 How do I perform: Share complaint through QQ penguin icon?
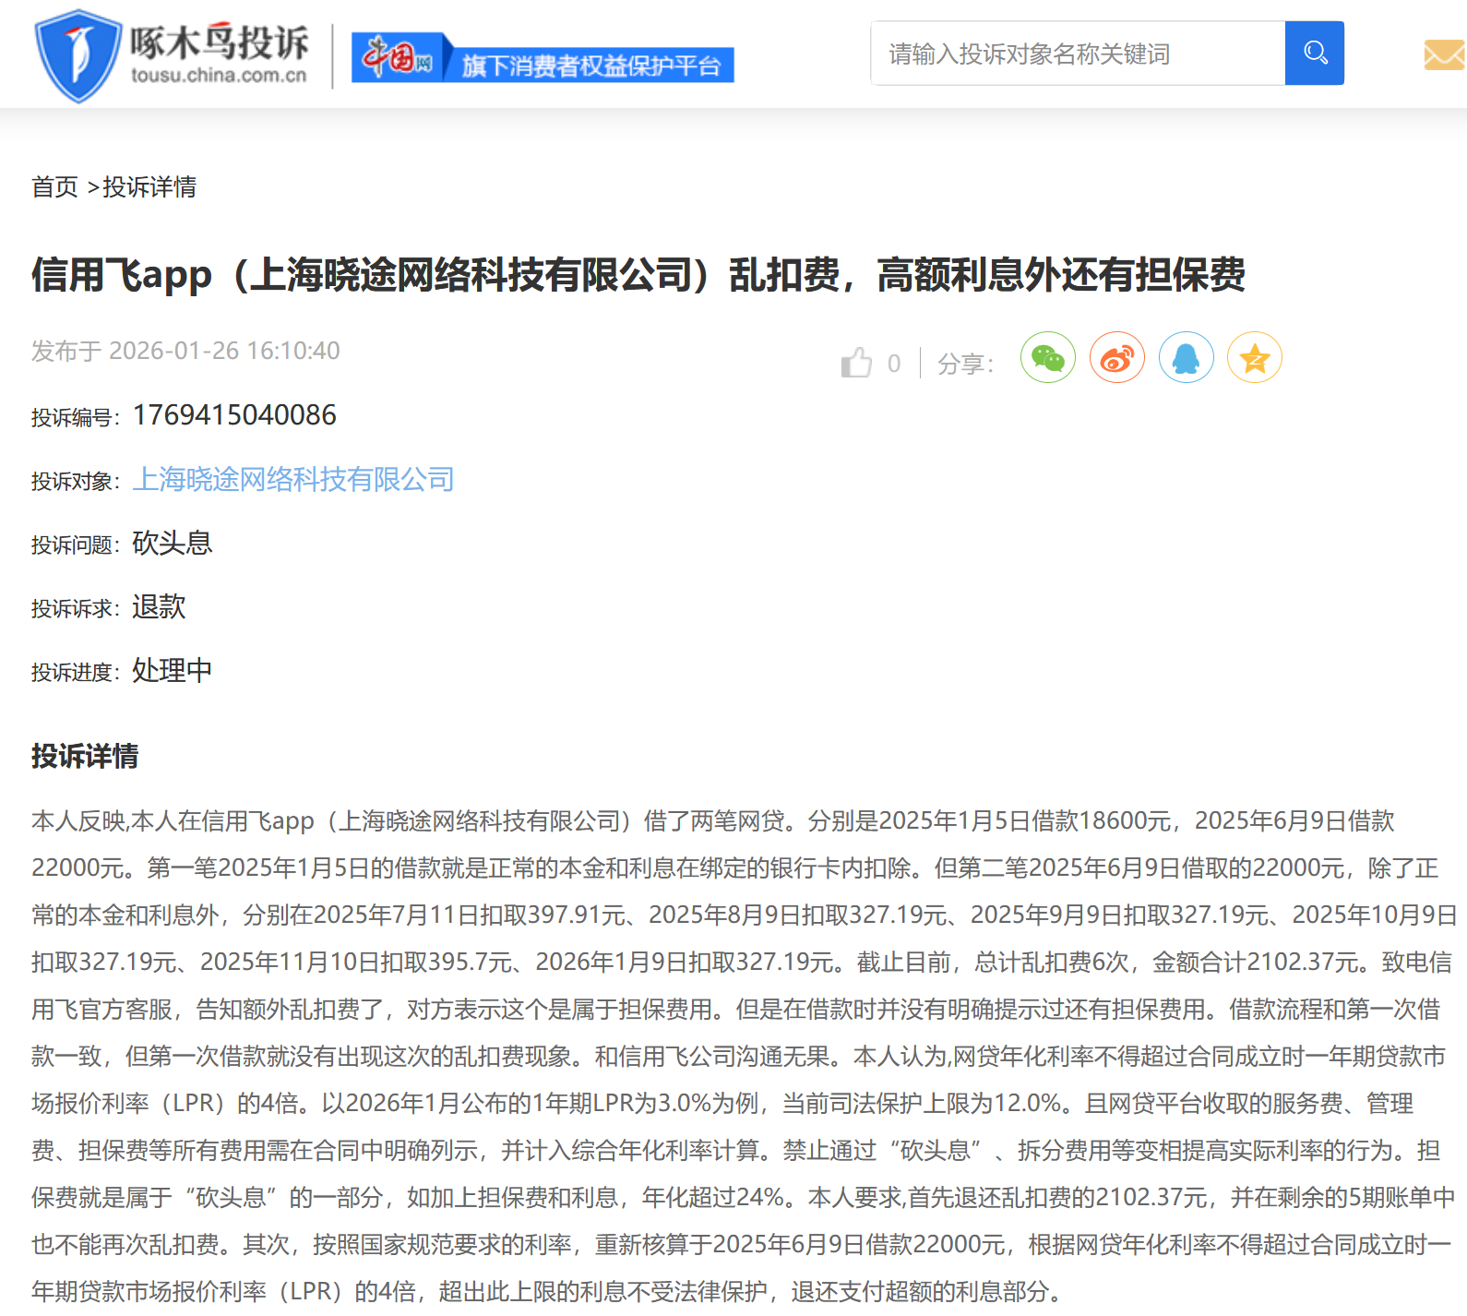(1186, 357)
